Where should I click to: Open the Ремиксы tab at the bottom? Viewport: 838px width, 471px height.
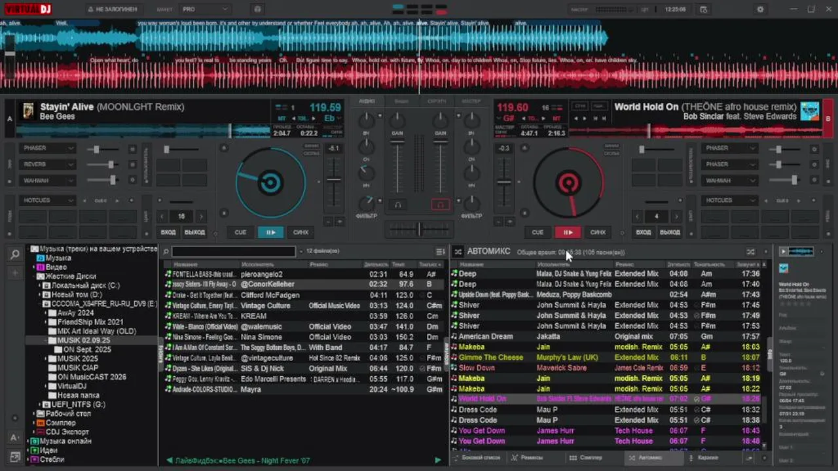click(527, 458)
